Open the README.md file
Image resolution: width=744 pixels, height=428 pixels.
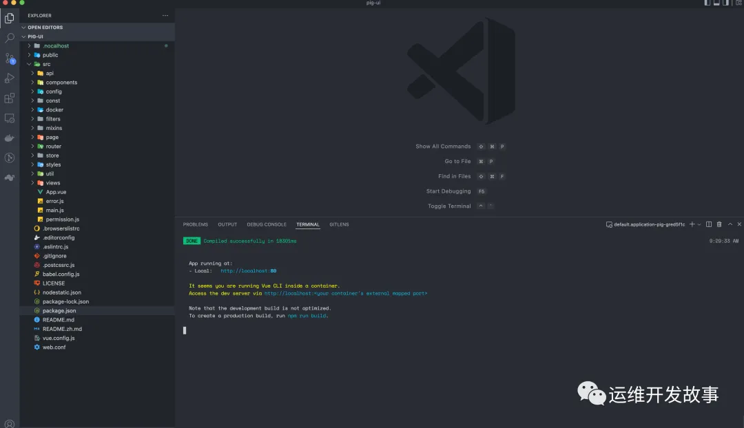pyautogui.click(x=97, y=320)
